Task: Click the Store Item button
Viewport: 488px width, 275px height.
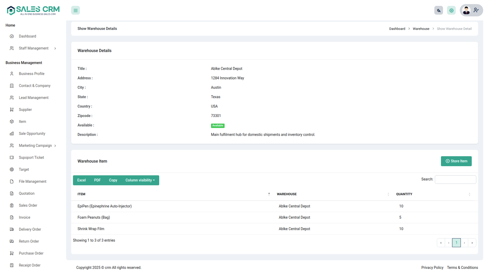Action: click(456, 161)
